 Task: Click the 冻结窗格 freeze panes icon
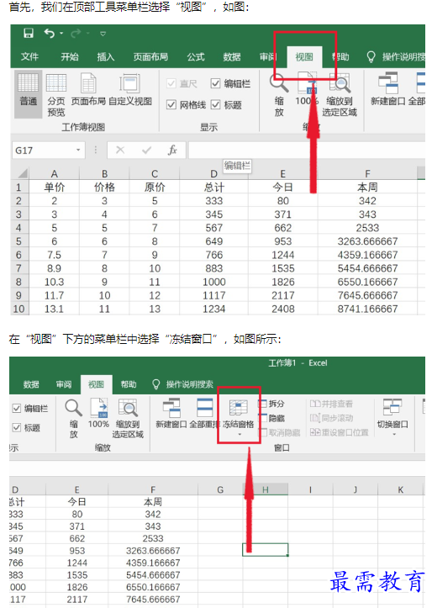[239, 409]
